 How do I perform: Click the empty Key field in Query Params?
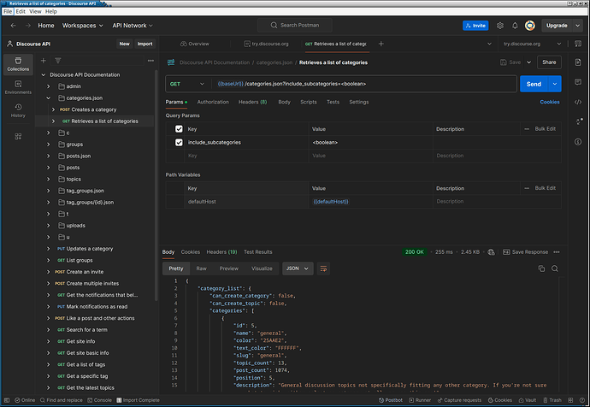coord(246,156)
